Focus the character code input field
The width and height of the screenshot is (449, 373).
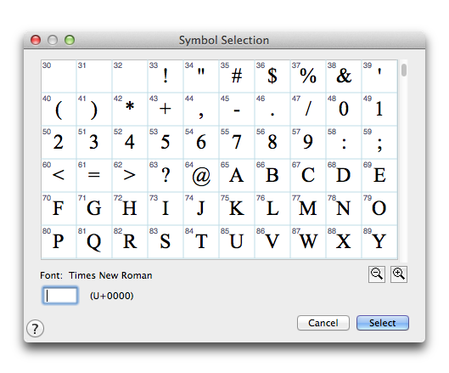(60, 296)
